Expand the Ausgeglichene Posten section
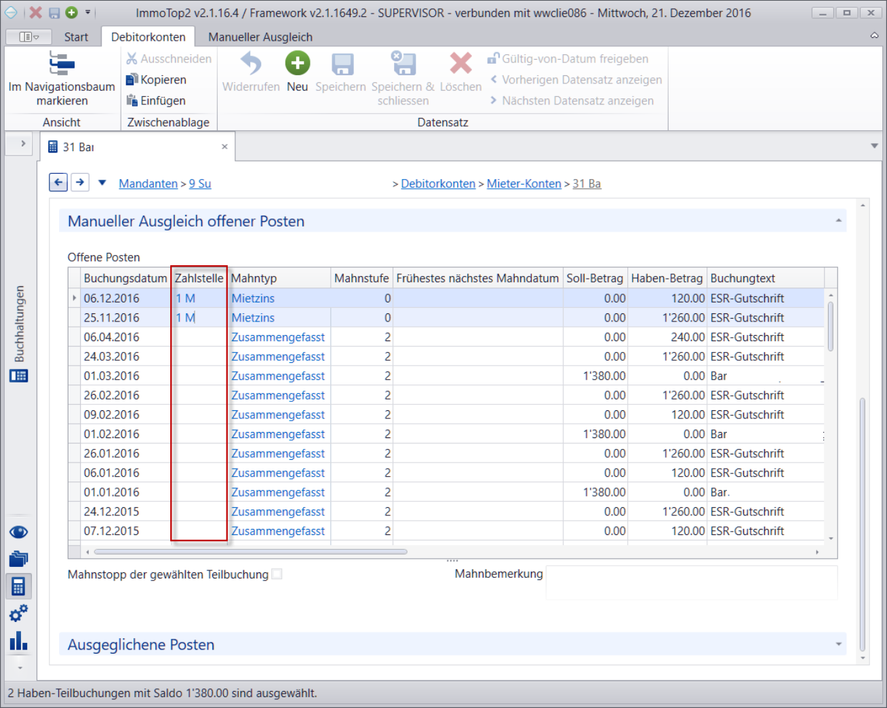Viewport: 887px width, 708px height. point(838,644)
